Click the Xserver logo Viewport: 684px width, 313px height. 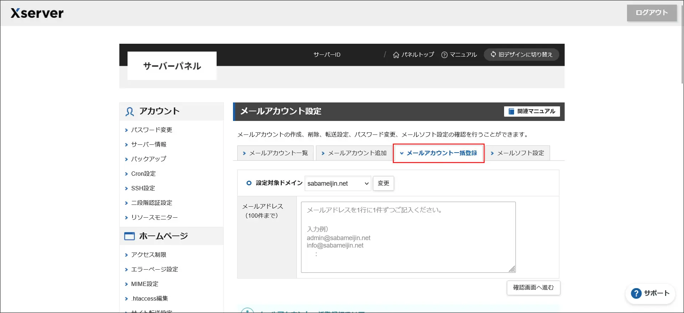[37, 13]
